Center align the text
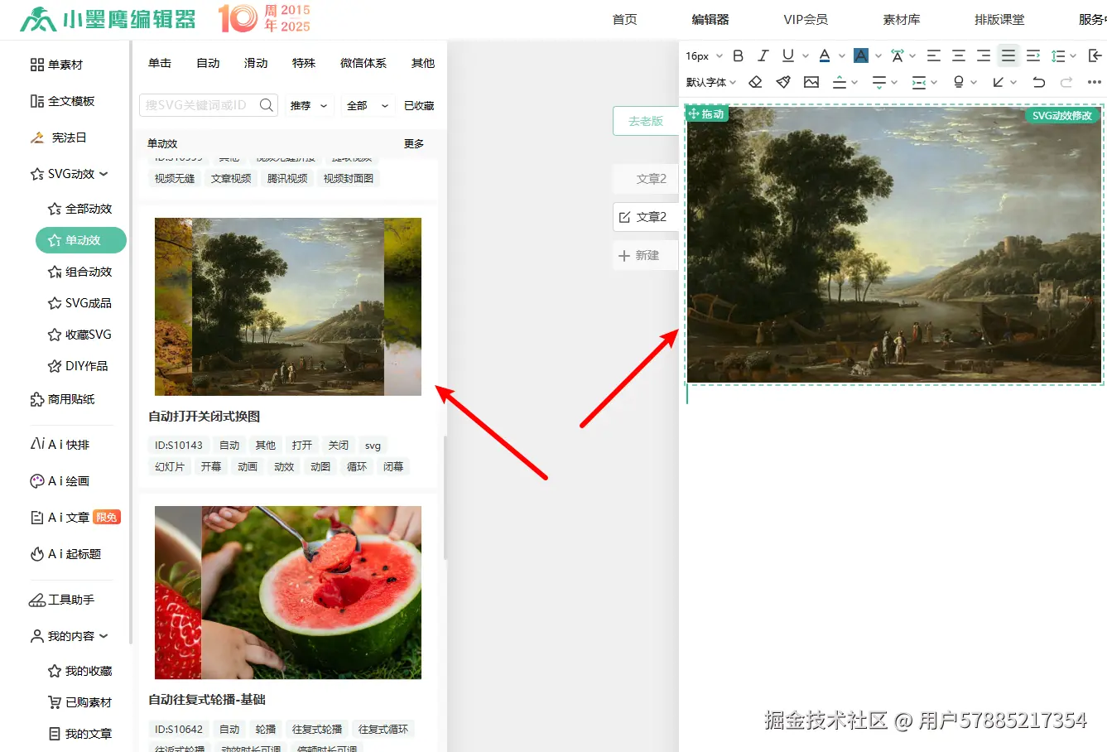Image resolution: width=1107 pixels, height=752 pixels. click(x=959, y=55)
